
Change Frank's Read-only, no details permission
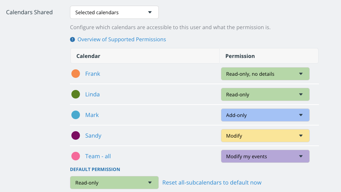pos(265,74)
